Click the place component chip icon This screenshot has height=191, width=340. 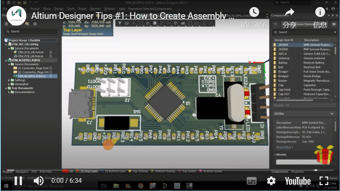pos(155,23)
